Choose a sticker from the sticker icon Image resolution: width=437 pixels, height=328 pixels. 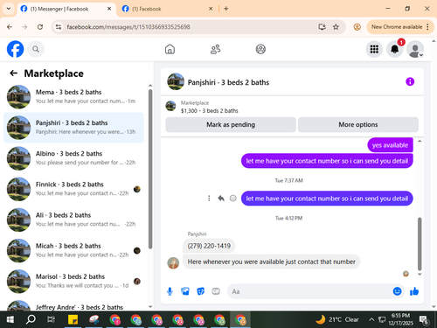(x=200, y=291)
